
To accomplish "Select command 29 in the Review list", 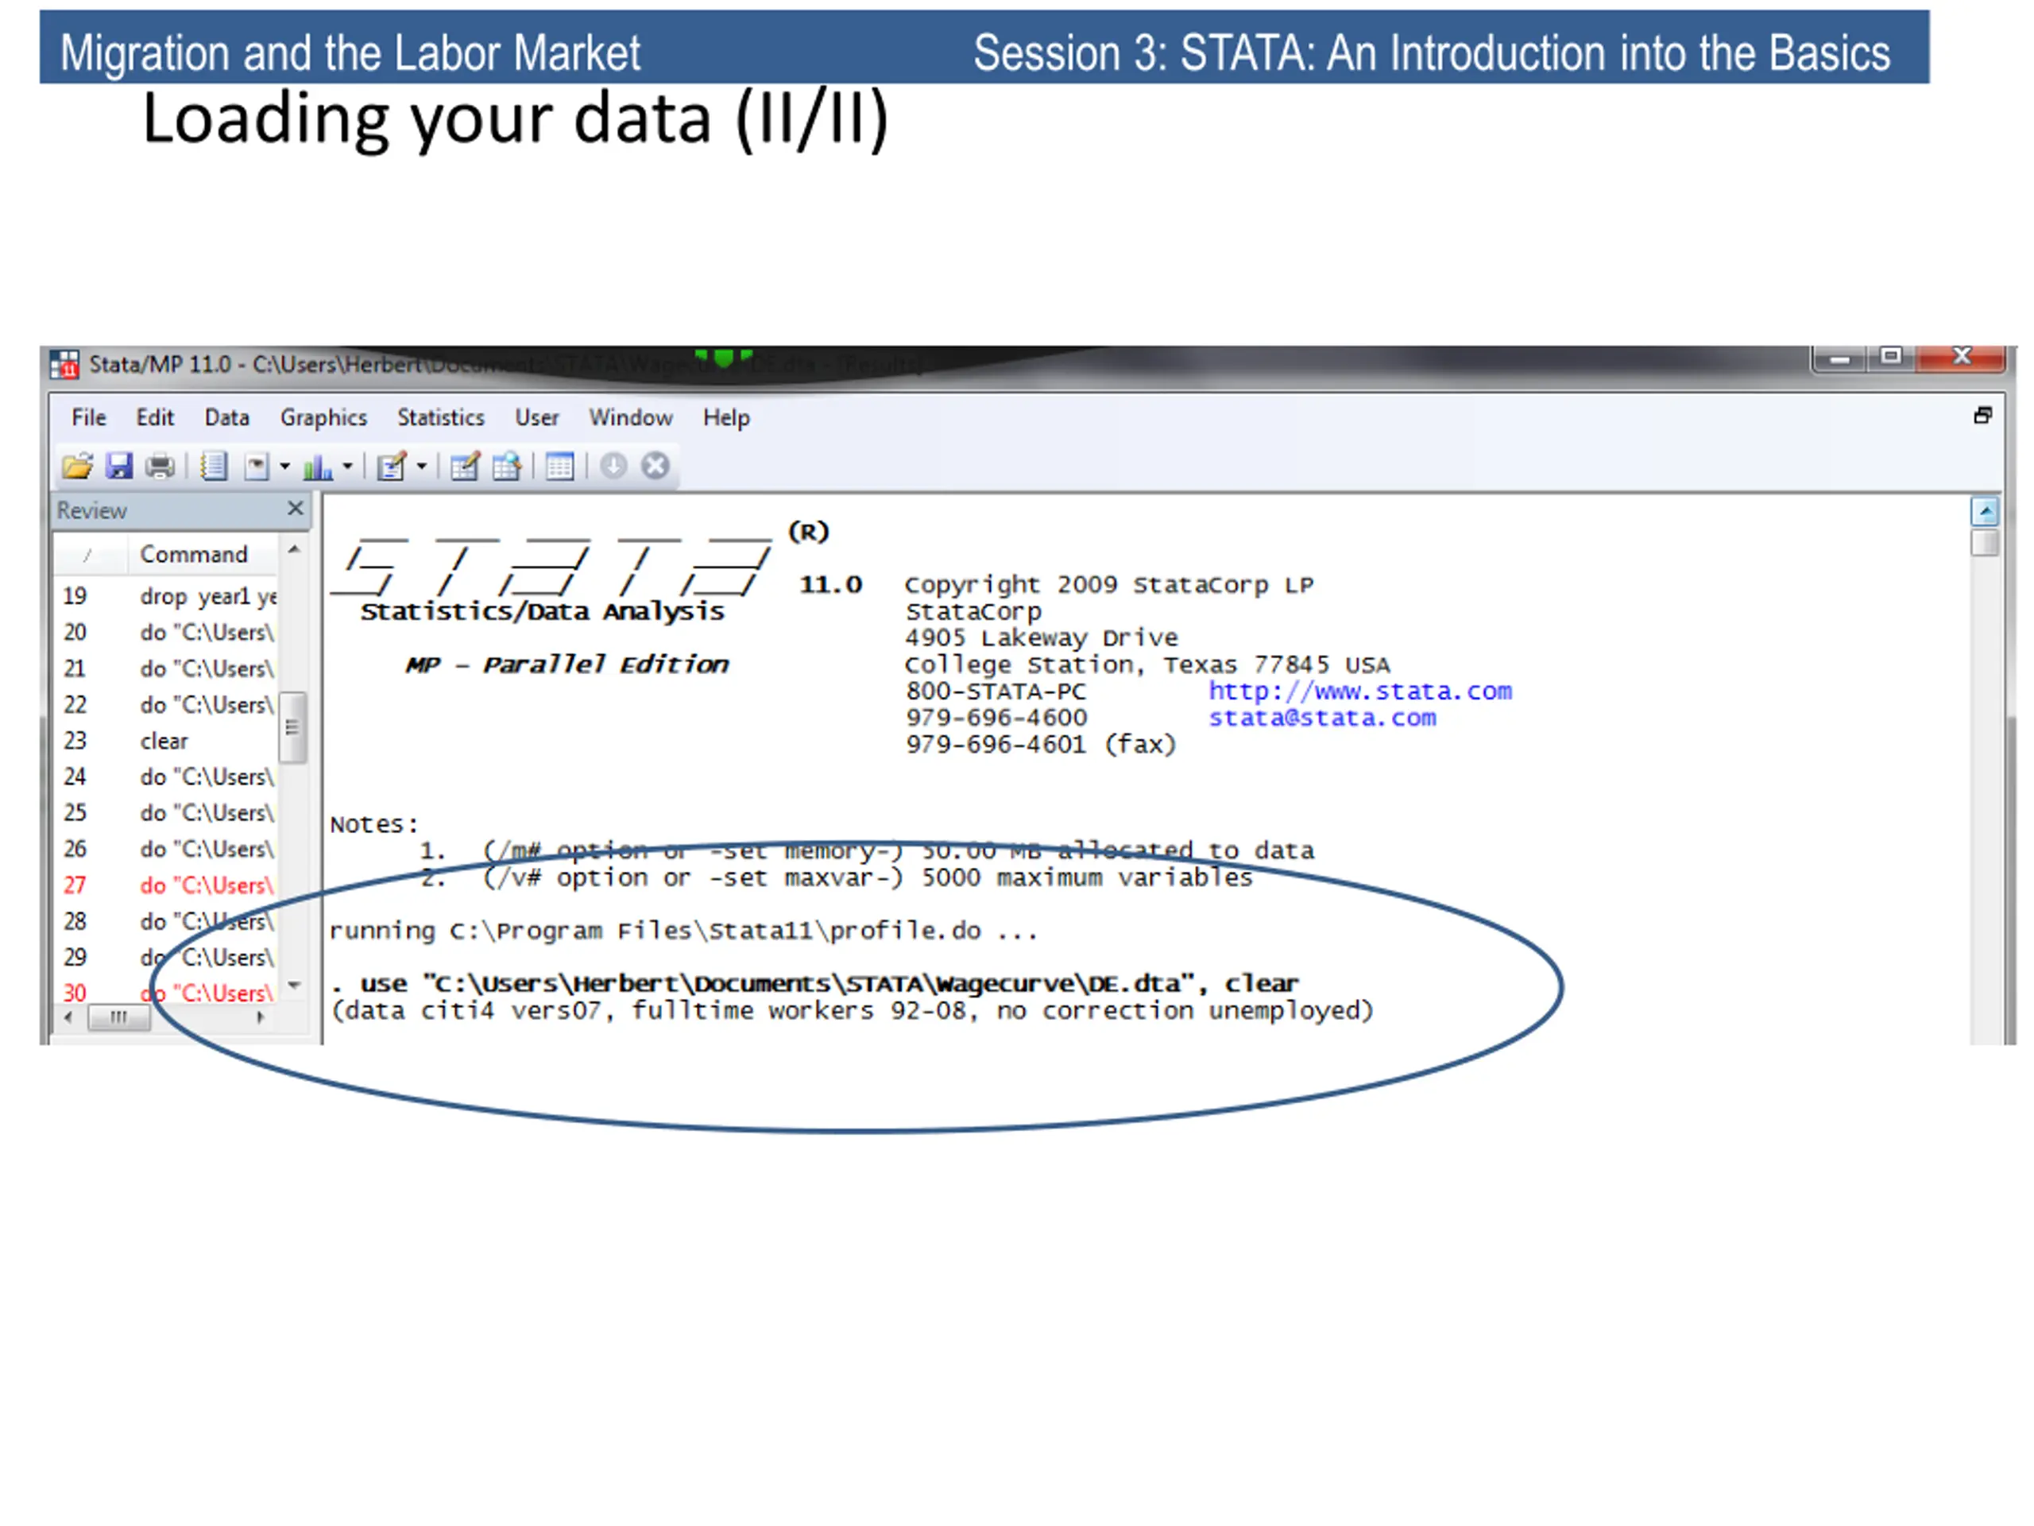I will (x=166, y=958).
